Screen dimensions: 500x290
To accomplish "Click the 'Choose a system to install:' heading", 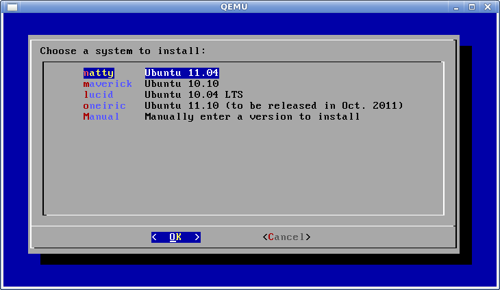I will coord(123,51).
